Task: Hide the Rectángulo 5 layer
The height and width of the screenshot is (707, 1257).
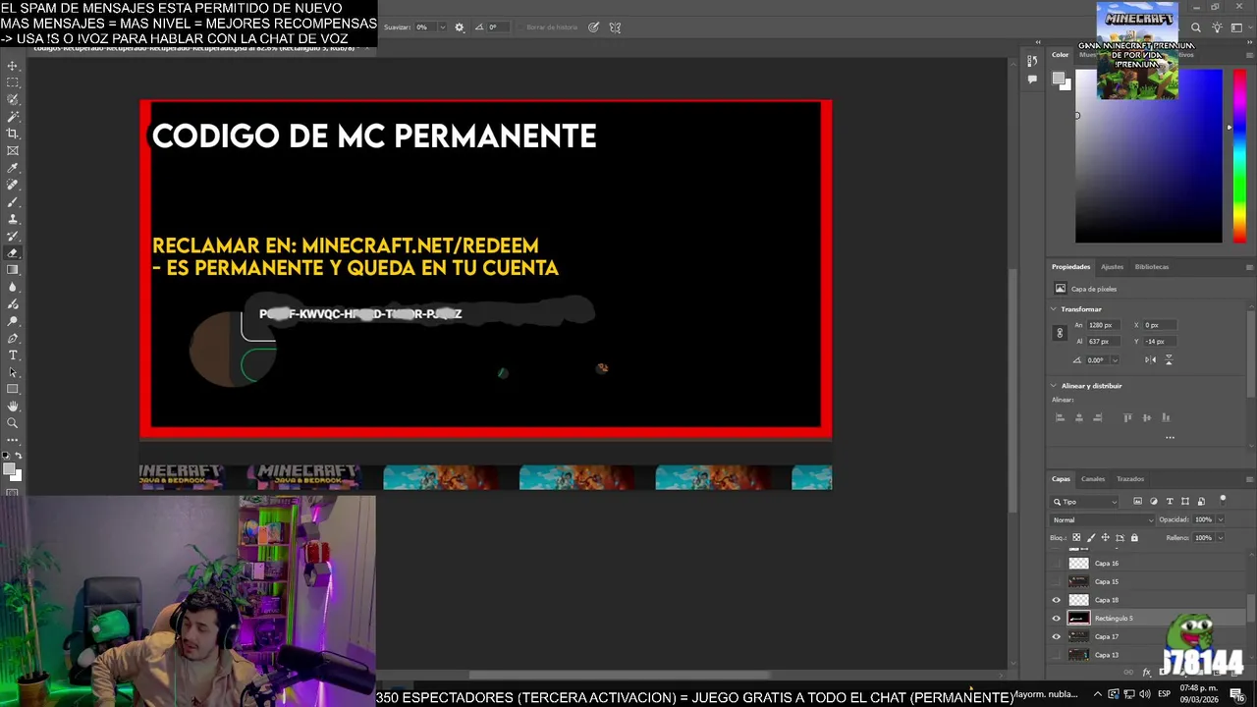Action: [1057, 619]
